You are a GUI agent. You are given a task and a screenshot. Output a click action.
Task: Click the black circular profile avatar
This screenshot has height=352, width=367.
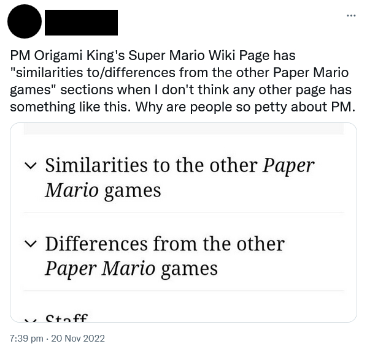25,21
